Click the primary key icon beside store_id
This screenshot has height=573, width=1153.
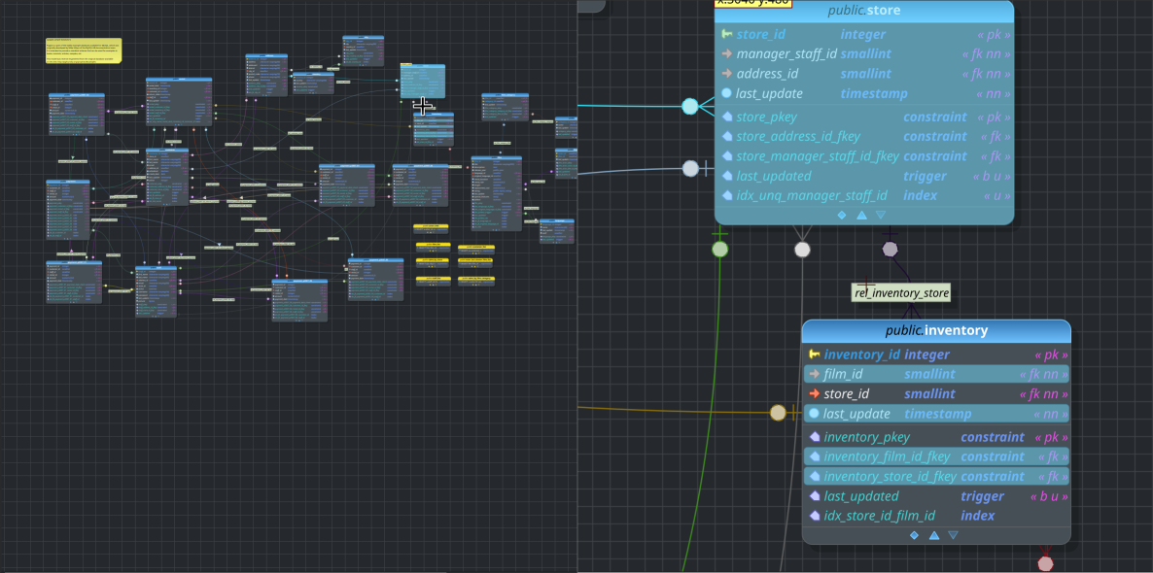726,34
